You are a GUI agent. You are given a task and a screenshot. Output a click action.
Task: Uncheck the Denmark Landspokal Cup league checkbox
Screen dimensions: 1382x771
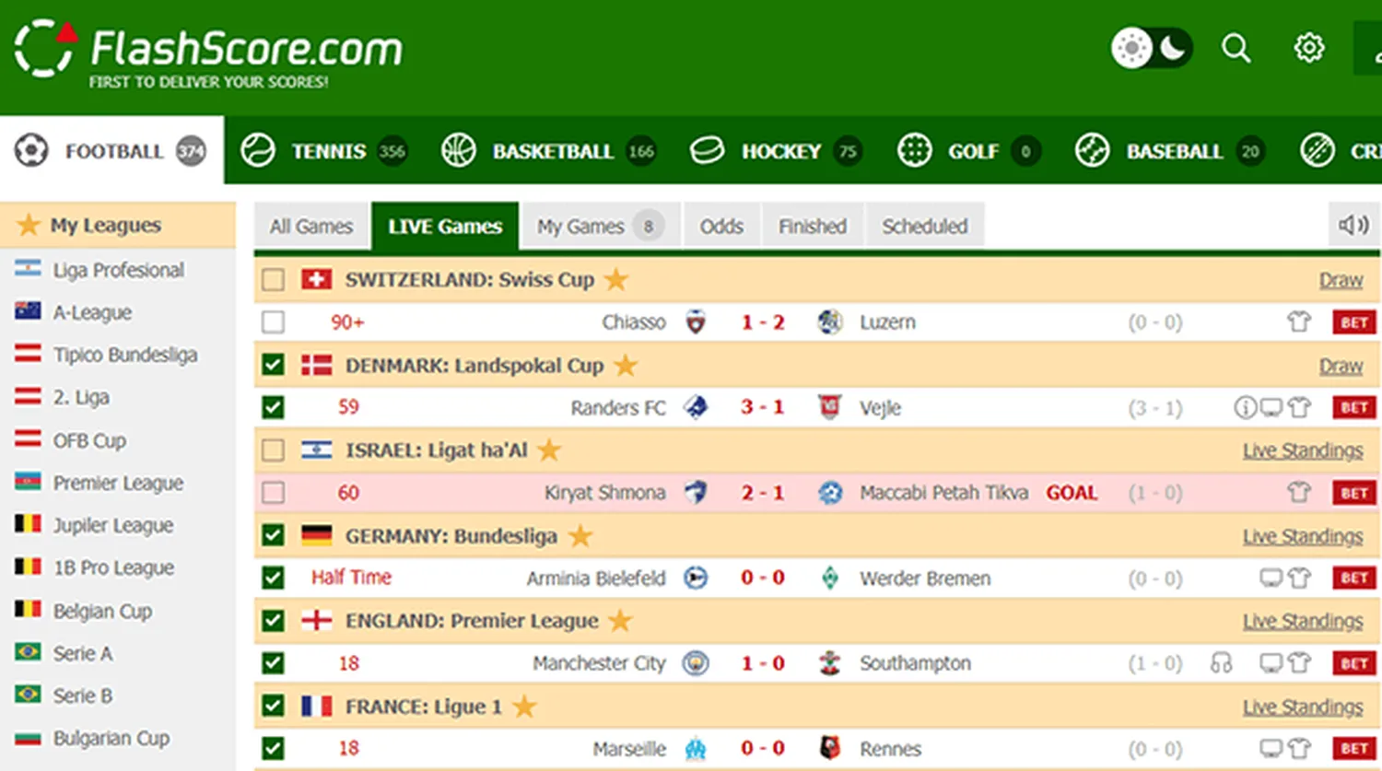[273, 365]
